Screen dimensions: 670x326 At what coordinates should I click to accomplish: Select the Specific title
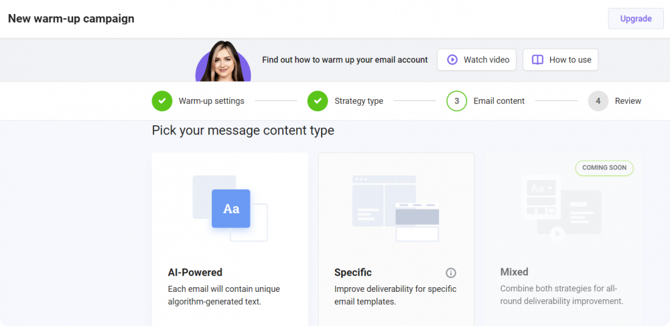tap(353, 272)
